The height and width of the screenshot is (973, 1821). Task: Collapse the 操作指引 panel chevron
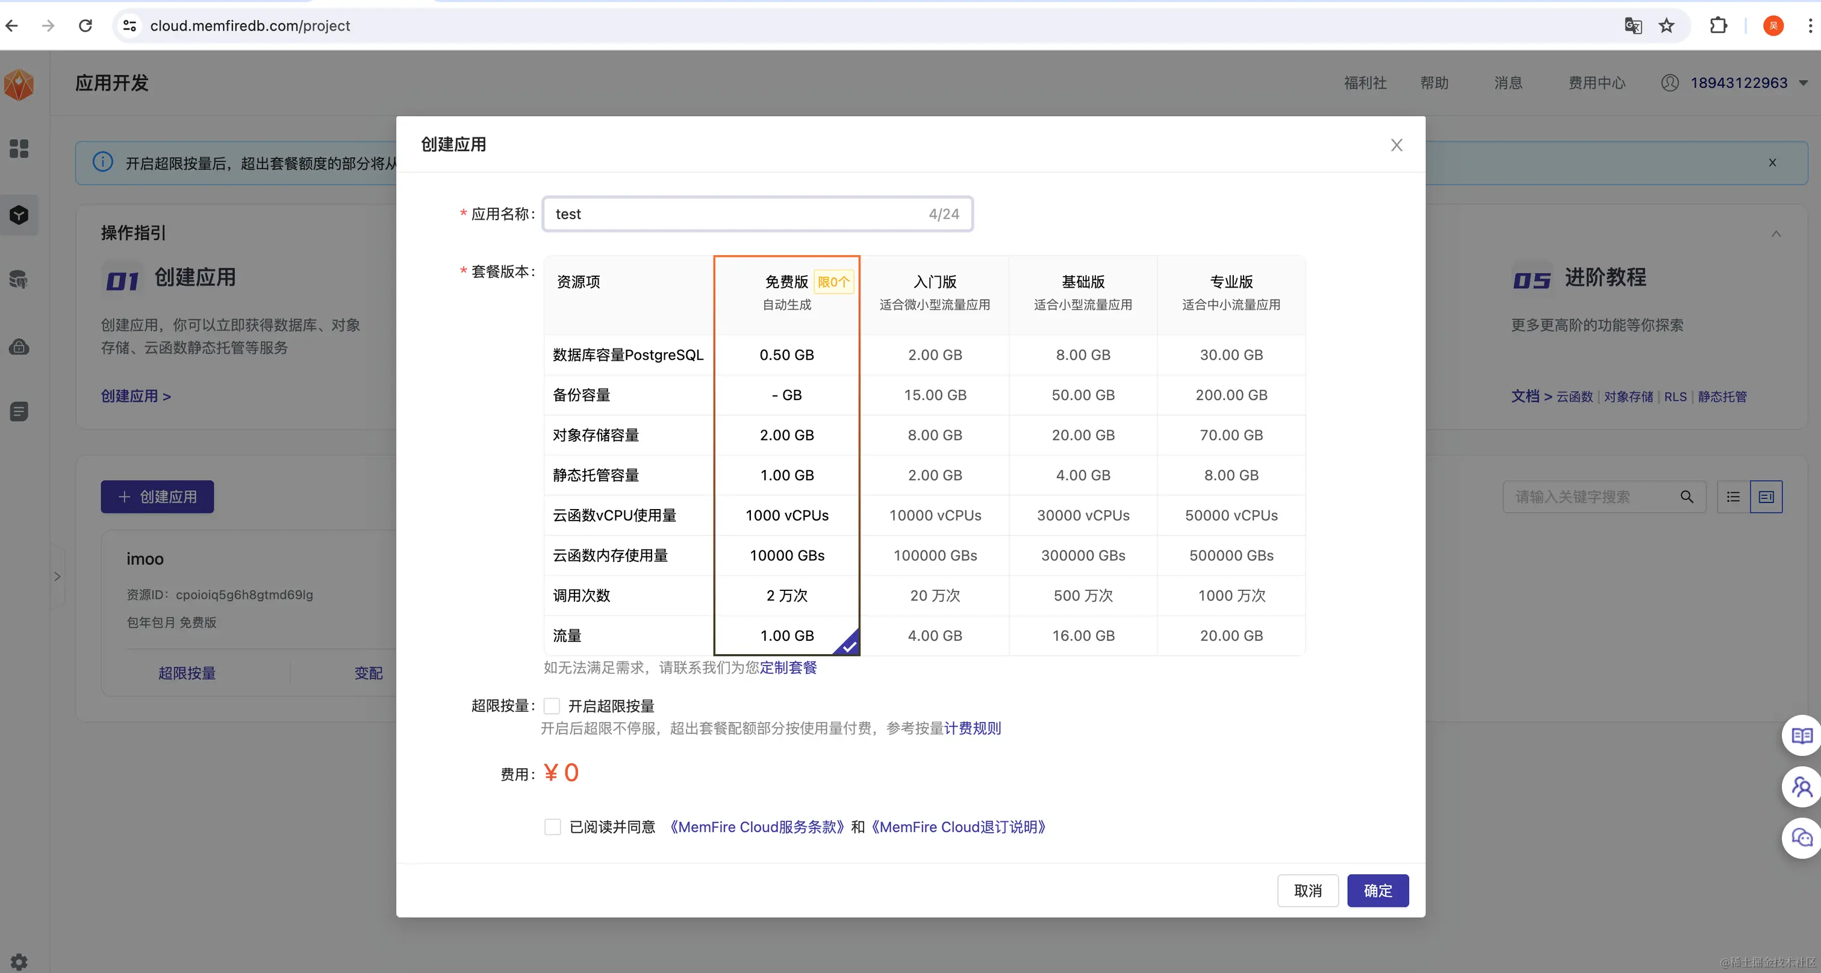click(x=1776, y=234)
